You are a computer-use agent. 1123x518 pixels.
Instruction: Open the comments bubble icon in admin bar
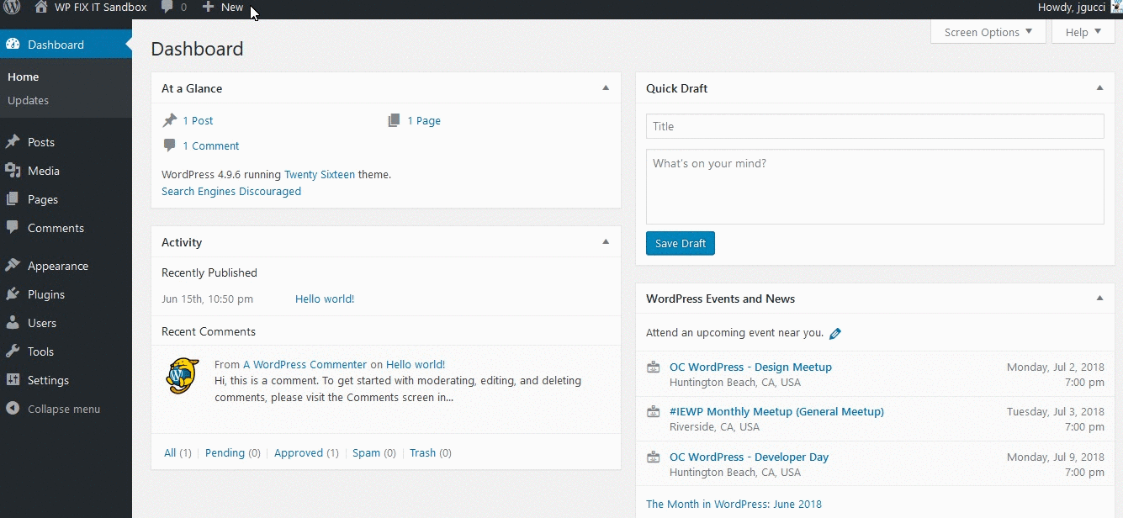pyautogui.click(x=167, y=8)
